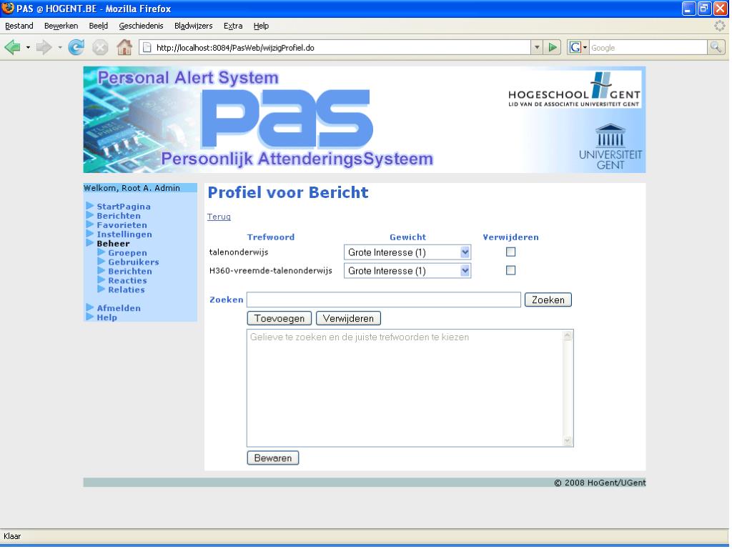Open the Bewerken menu

click(x=61, y=26)
